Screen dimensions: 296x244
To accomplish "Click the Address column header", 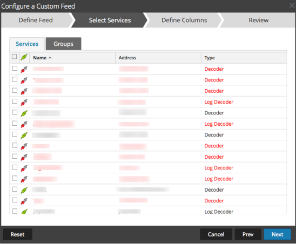I will pos(158,58).
